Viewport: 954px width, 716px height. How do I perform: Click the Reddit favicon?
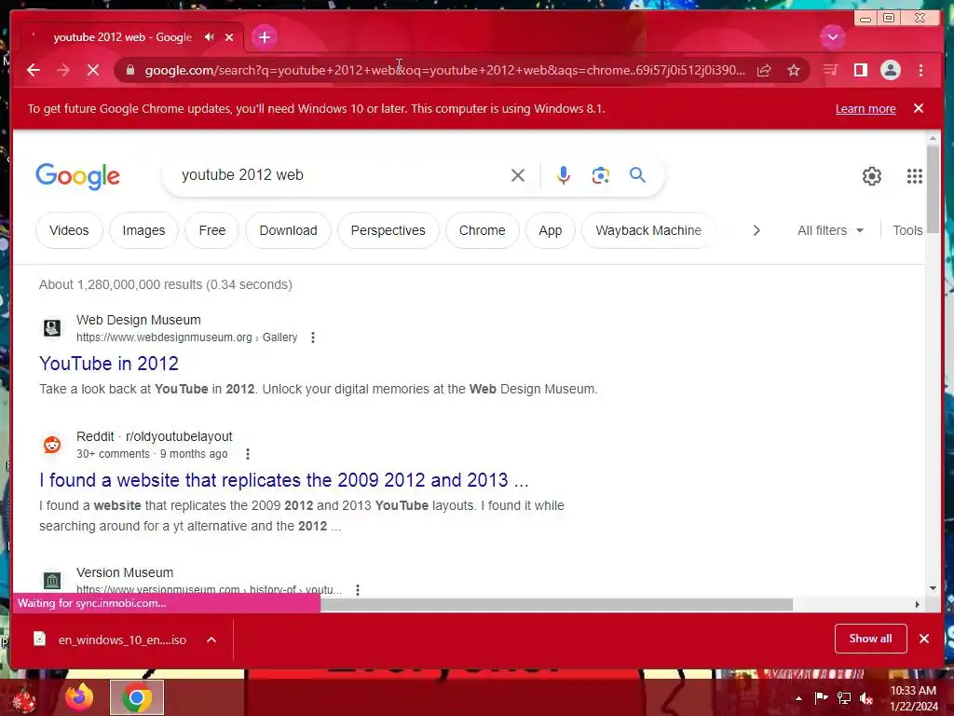52,445
